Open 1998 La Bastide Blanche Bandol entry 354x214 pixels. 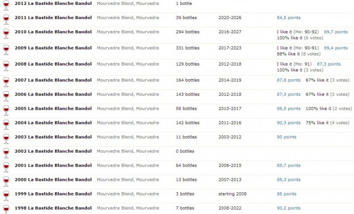[53, 208]
